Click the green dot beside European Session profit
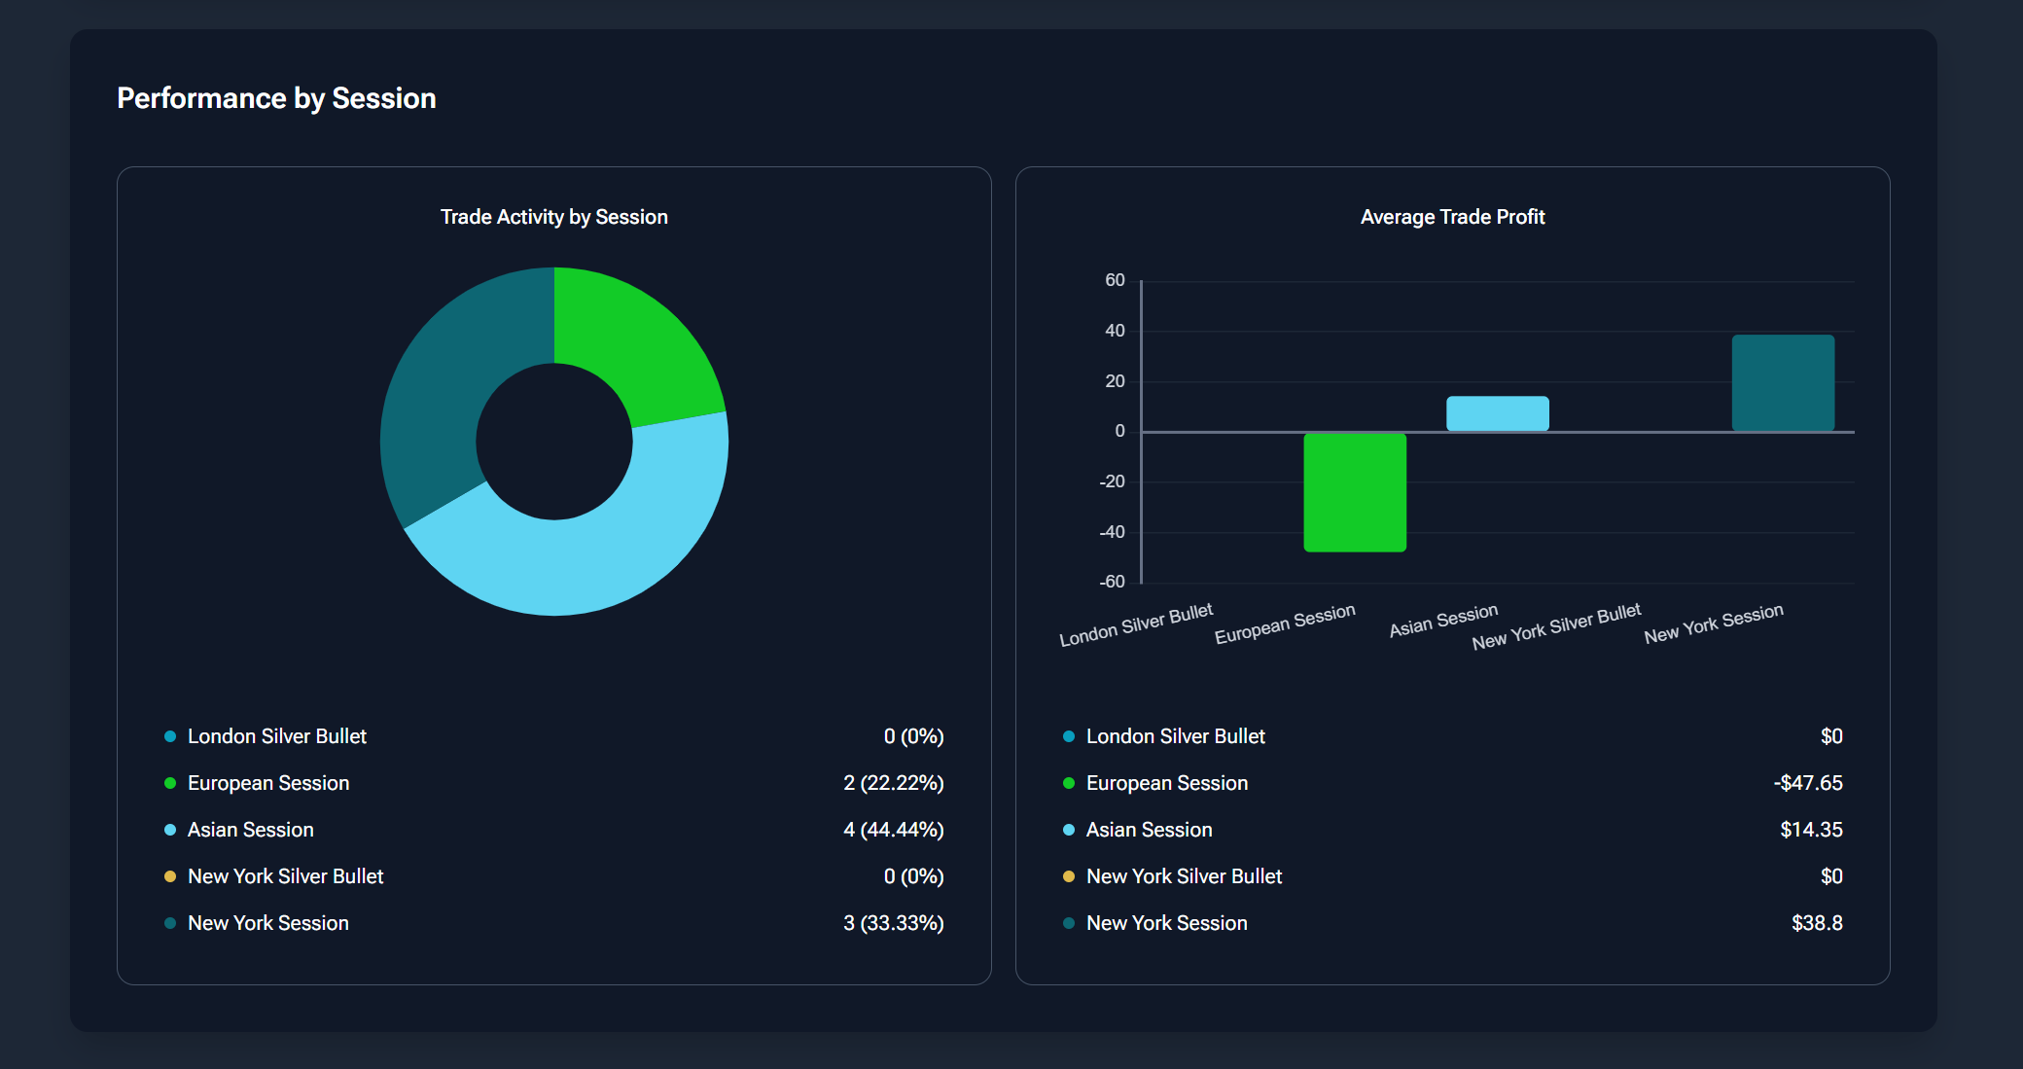Viewport: 2023px width, 1069px height. point(1069,783)
